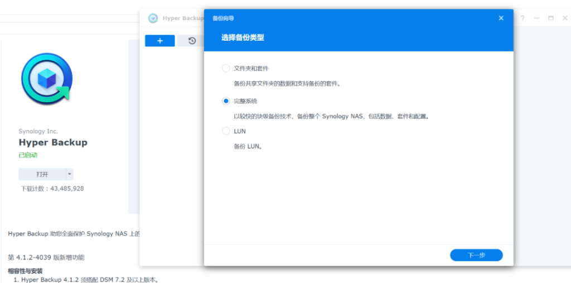Maximize the Hyper Backup window
This screenshot has width=571, height=283.
(x=551, y=18)
